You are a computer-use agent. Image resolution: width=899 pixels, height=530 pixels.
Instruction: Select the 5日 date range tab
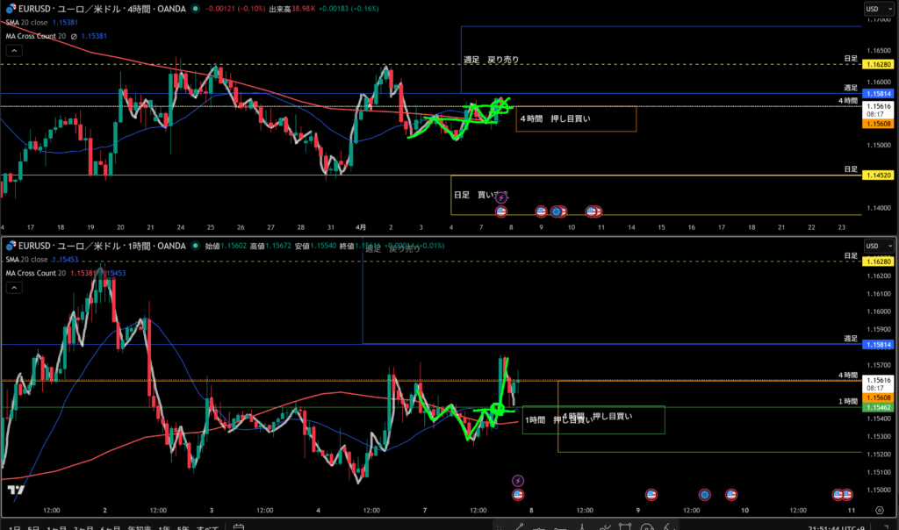[34, 528]
